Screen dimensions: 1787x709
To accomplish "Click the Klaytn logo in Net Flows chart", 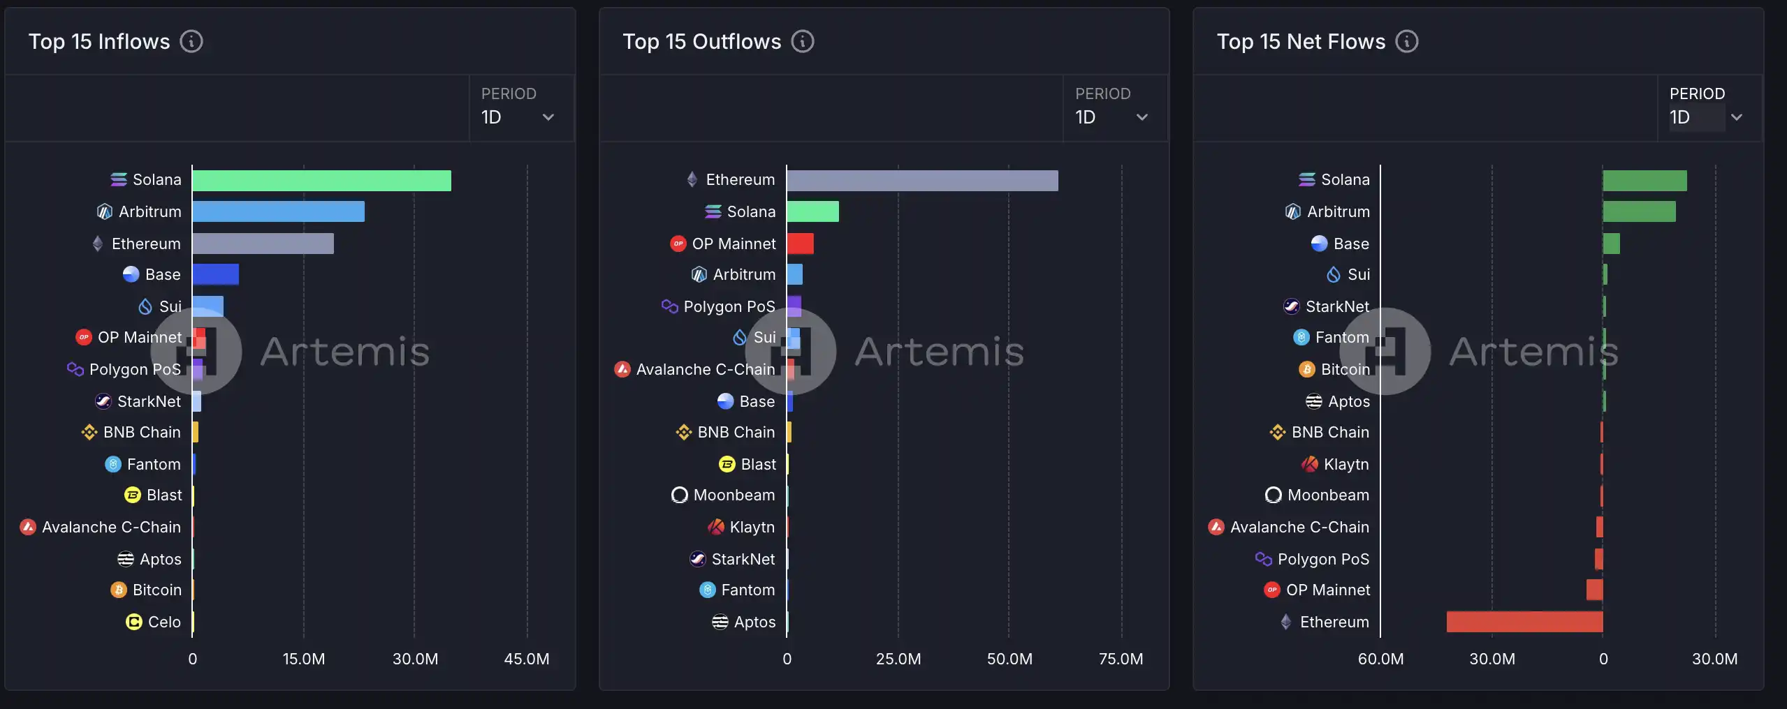I will coord(1310,464).
